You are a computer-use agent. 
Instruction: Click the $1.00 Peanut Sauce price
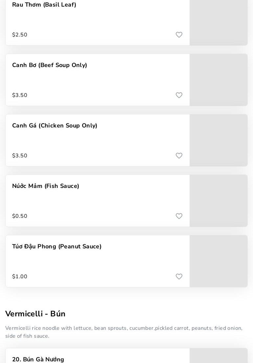click(20, 277)
